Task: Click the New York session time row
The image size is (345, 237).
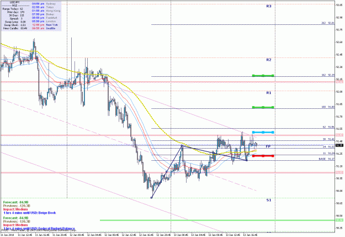Action: (45, 25)
